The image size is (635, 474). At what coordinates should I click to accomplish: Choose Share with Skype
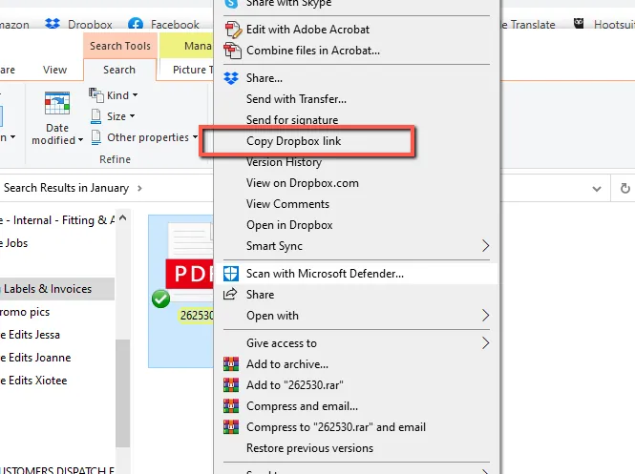[288, 3]
